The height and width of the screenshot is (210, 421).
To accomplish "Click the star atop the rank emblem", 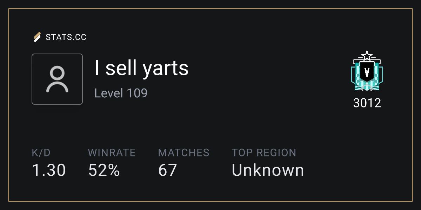I will tap(367, 55).
